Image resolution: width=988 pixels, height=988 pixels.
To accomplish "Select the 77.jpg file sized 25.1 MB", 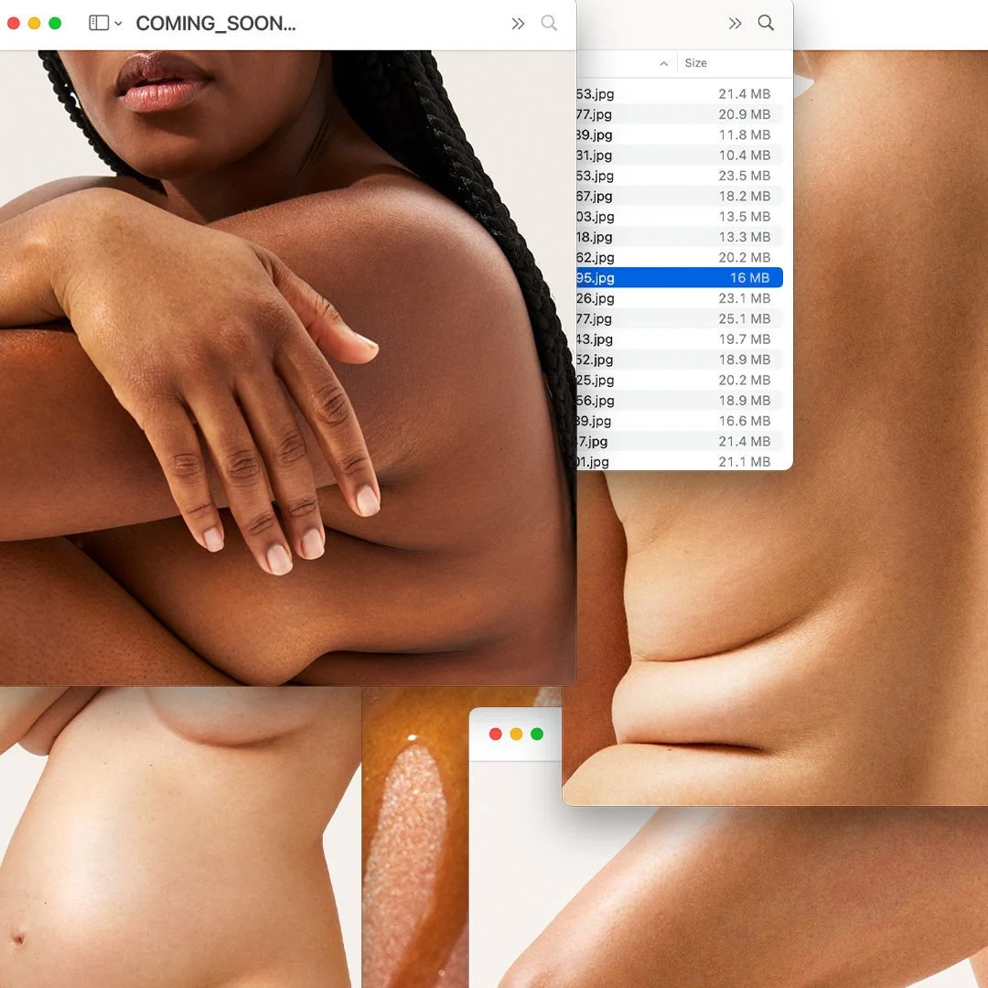I will pos(679,319).
